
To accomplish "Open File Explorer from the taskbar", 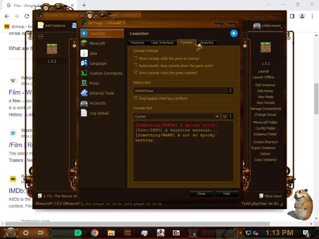I will click(111, 233).
